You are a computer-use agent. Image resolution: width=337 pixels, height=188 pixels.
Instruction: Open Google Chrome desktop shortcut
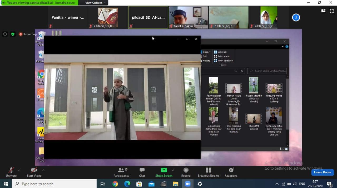coord(41,78)
